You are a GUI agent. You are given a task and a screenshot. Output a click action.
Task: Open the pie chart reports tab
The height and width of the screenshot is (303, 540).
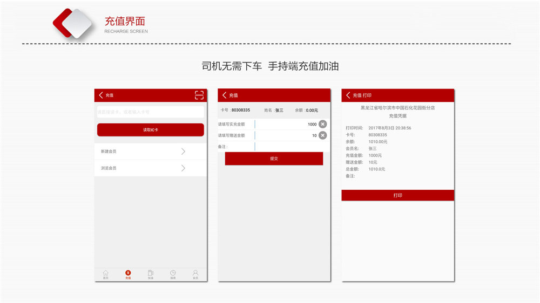pos(173,274)
